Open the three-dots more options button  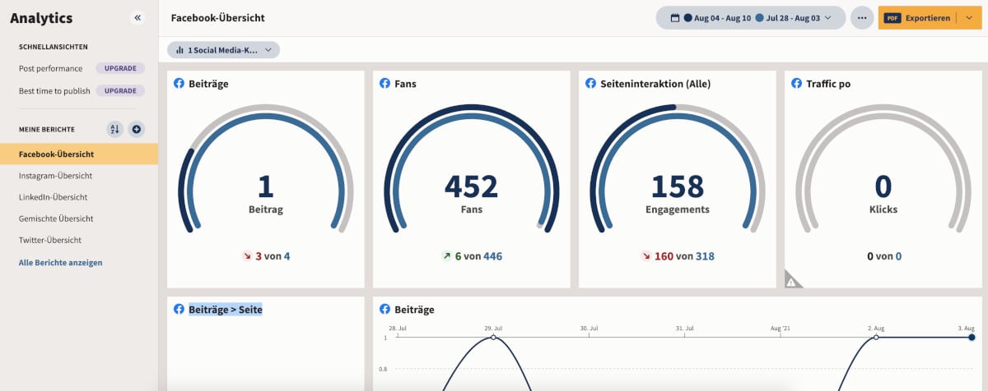(x=862, y=17)
